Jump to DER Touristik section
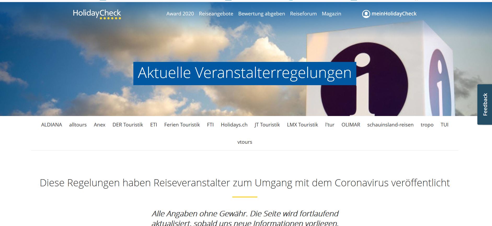492x226 pixels. click(128, 125)
